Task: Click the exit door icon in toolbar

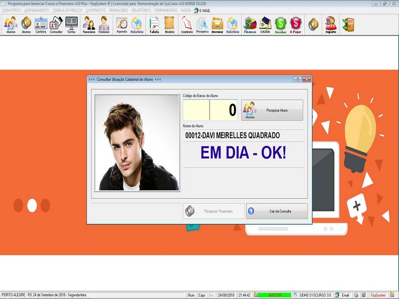Action: coord(348,24)
